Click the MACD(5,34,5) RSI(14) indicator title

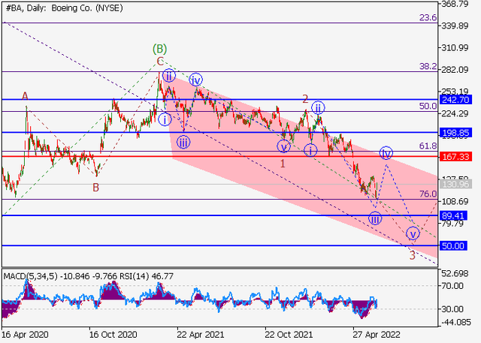pos(89,276)
